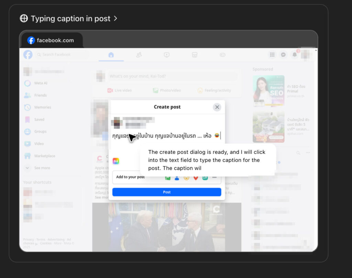Add feeling using the yellow smiley icon
This screenshot has height=278, width=352.
pyautogui.click(x=186, y=178)
